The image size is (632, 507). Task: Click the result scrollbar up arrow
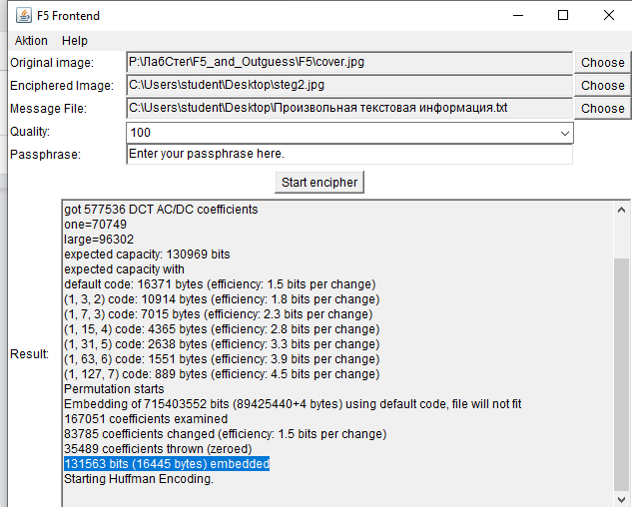[621, 210]
